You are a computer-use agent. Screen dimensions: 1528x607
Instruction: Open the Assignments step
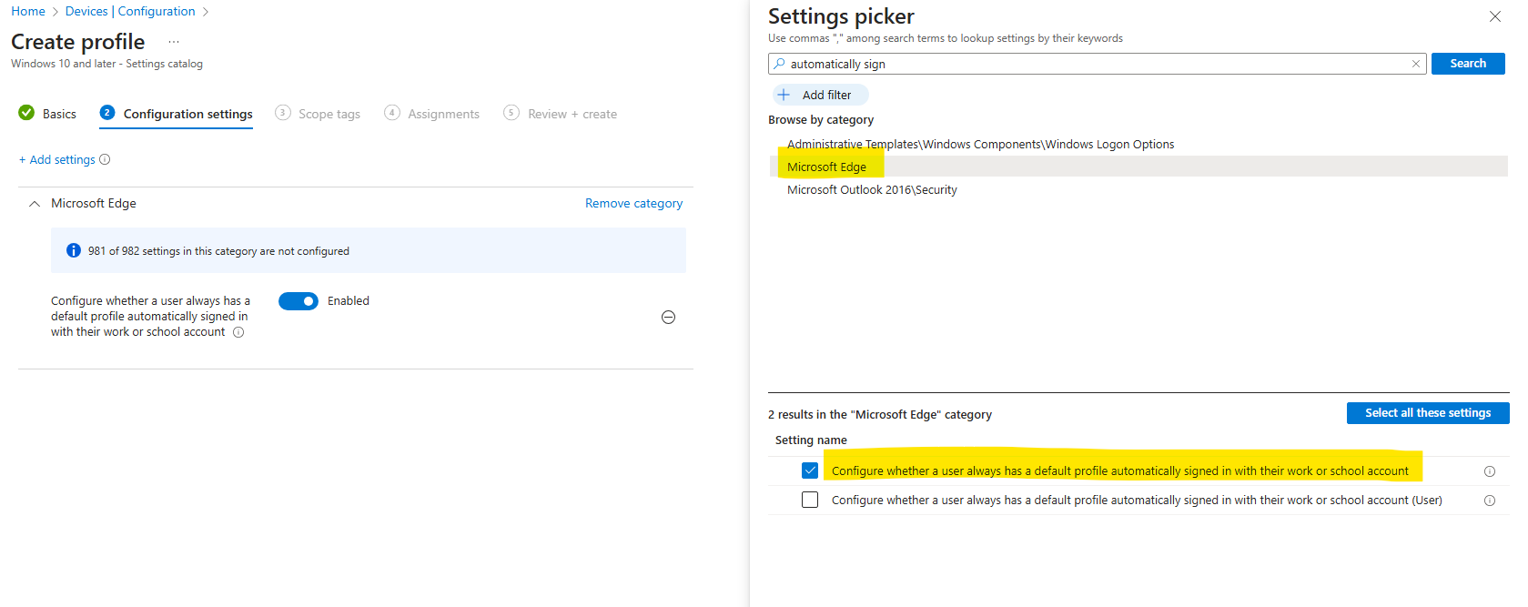432,114
